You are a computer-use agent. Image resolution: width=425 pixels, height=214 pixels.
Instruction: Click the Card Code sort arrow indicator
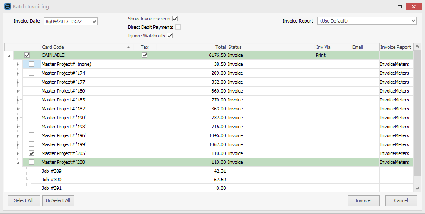[129, 47]
